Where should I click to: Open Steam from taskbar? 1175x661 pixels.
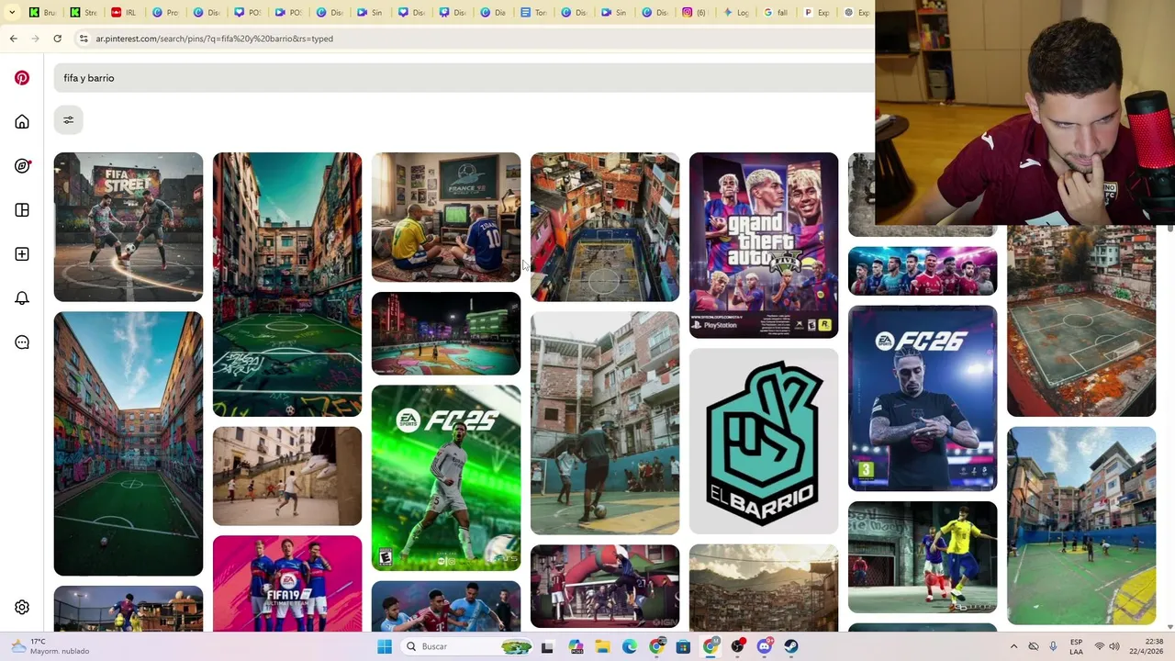[791, 646]
